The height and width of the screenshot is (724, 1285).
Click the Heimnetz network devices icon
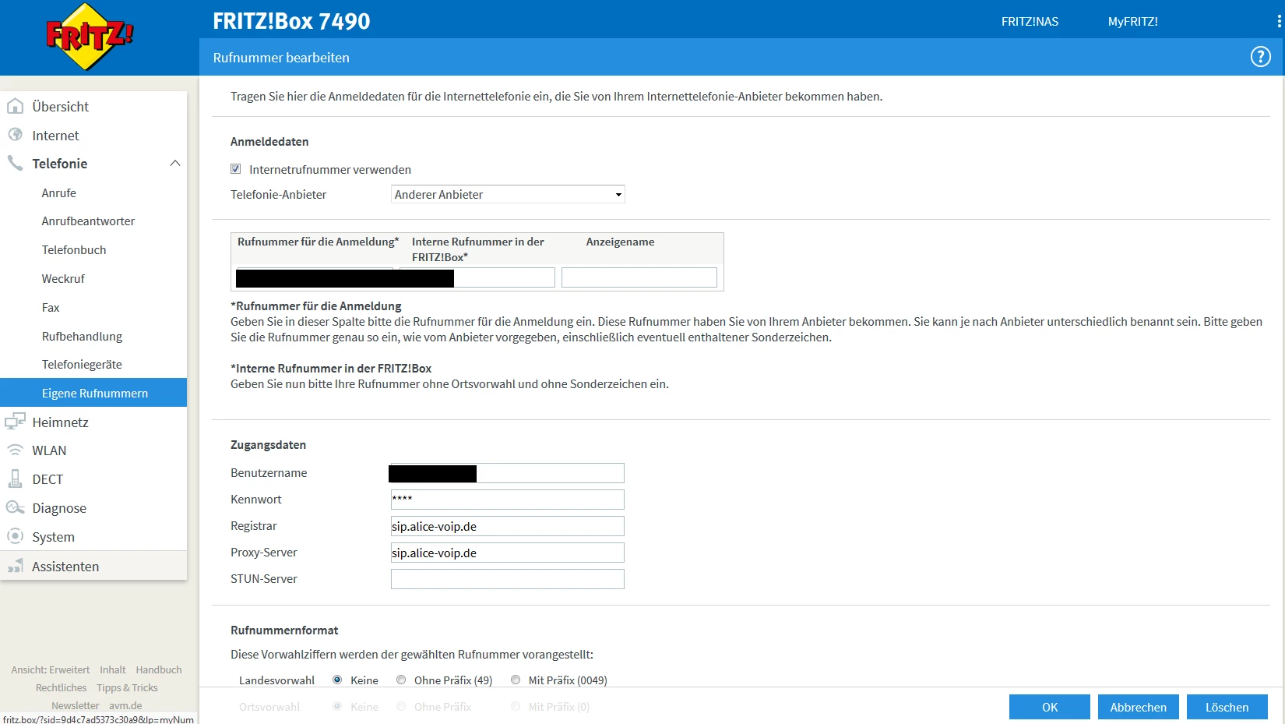15,422
